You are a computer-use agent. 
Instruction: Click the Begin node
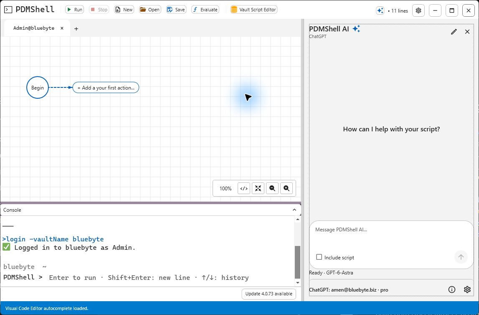[38, 87]
